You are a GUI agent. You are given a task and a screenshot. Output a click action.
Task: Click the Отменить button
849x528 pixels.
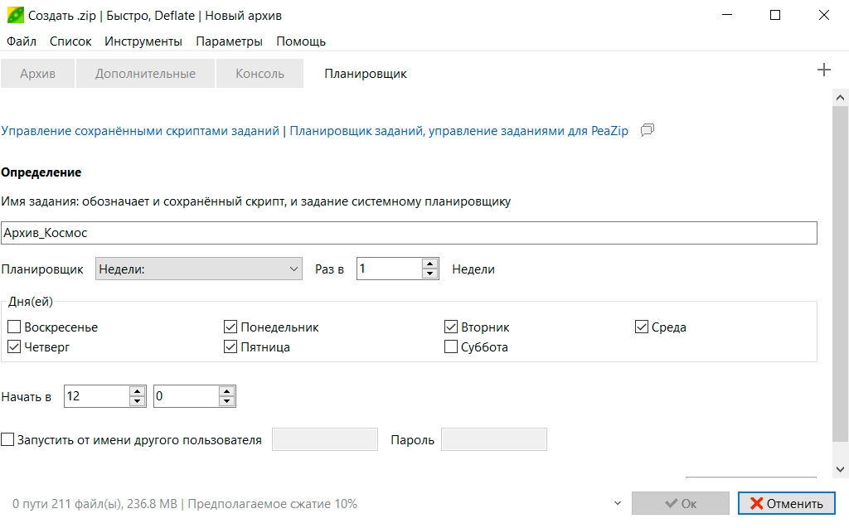[x=787, y=503]
